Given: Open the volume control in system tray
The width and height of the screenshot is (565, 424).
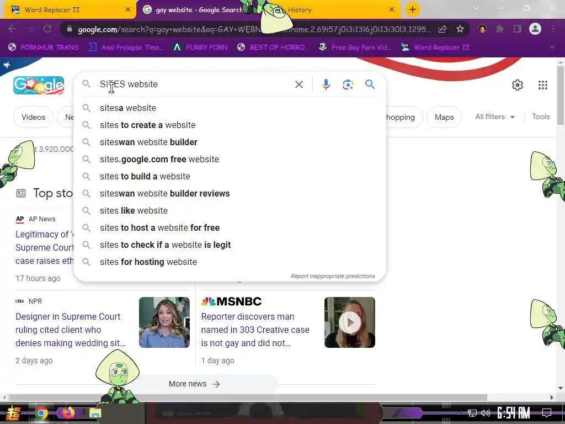Looking at the screenshot, I should (x=486, y=413).
